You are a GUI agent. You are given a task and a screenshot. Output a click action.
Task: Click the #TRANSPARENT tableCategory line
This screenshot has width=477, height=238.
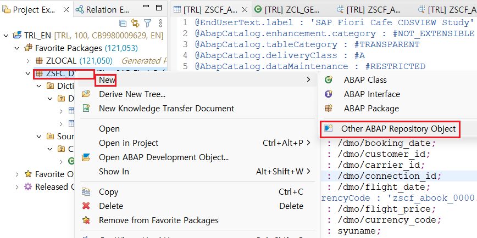point(308,44)
